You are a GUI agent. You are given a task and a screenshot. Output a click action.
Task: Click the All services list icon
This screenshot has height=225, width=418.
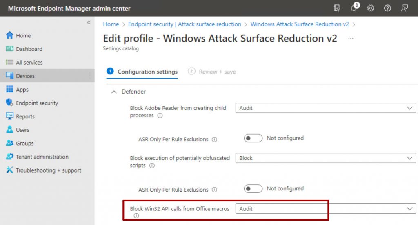coord(10,62)
